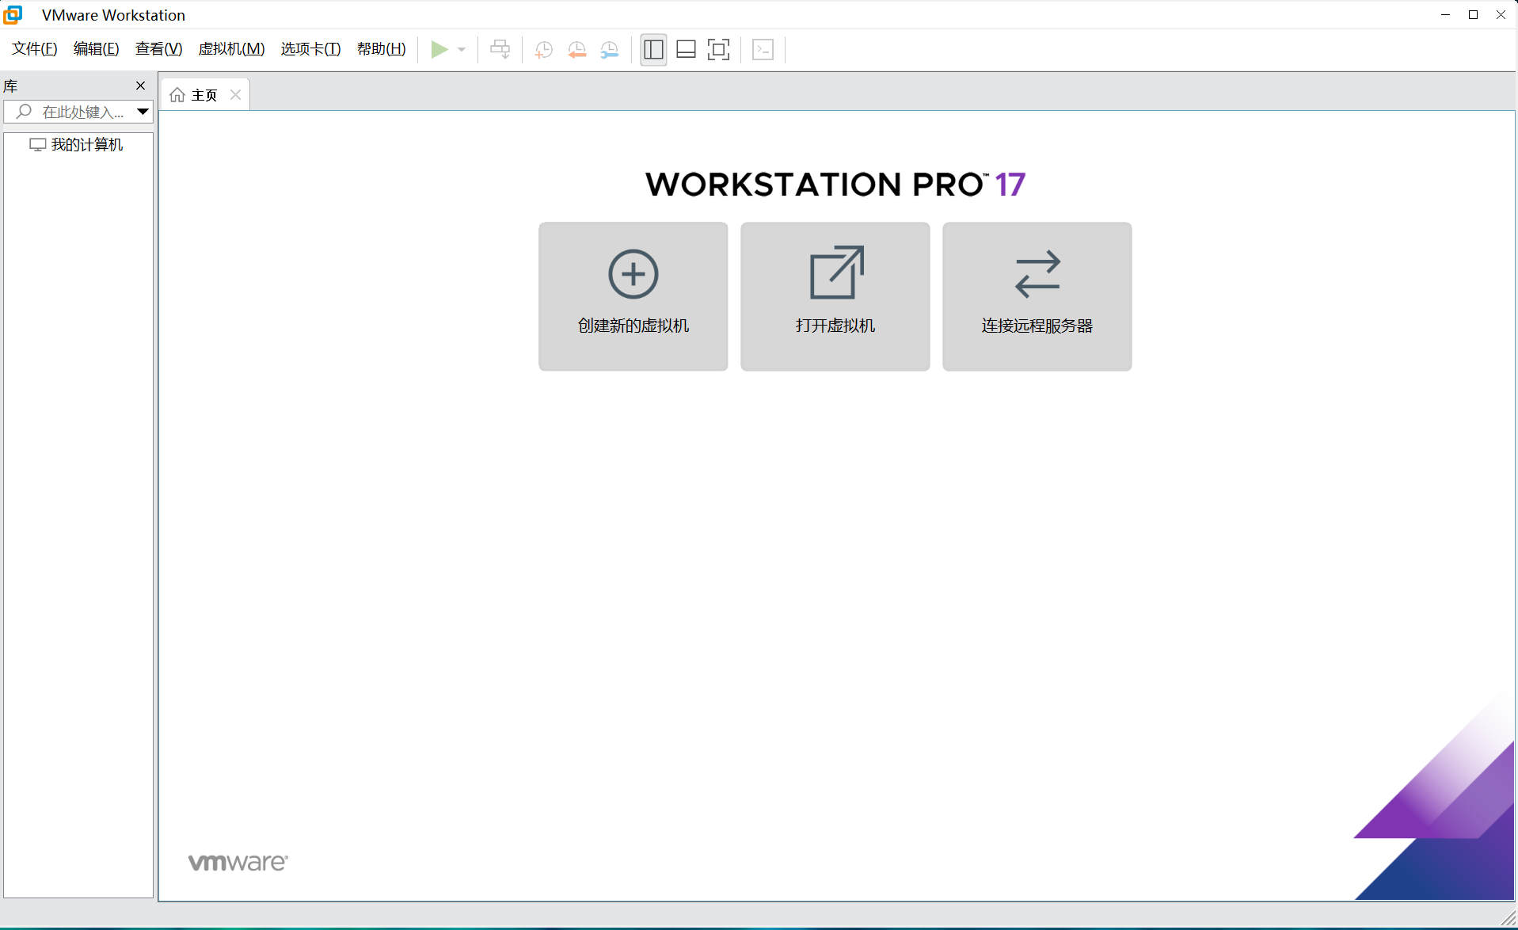Minimize the VMware Workstation window
The height and width of the screenshot is (930, 1518).
point(1446,15)
